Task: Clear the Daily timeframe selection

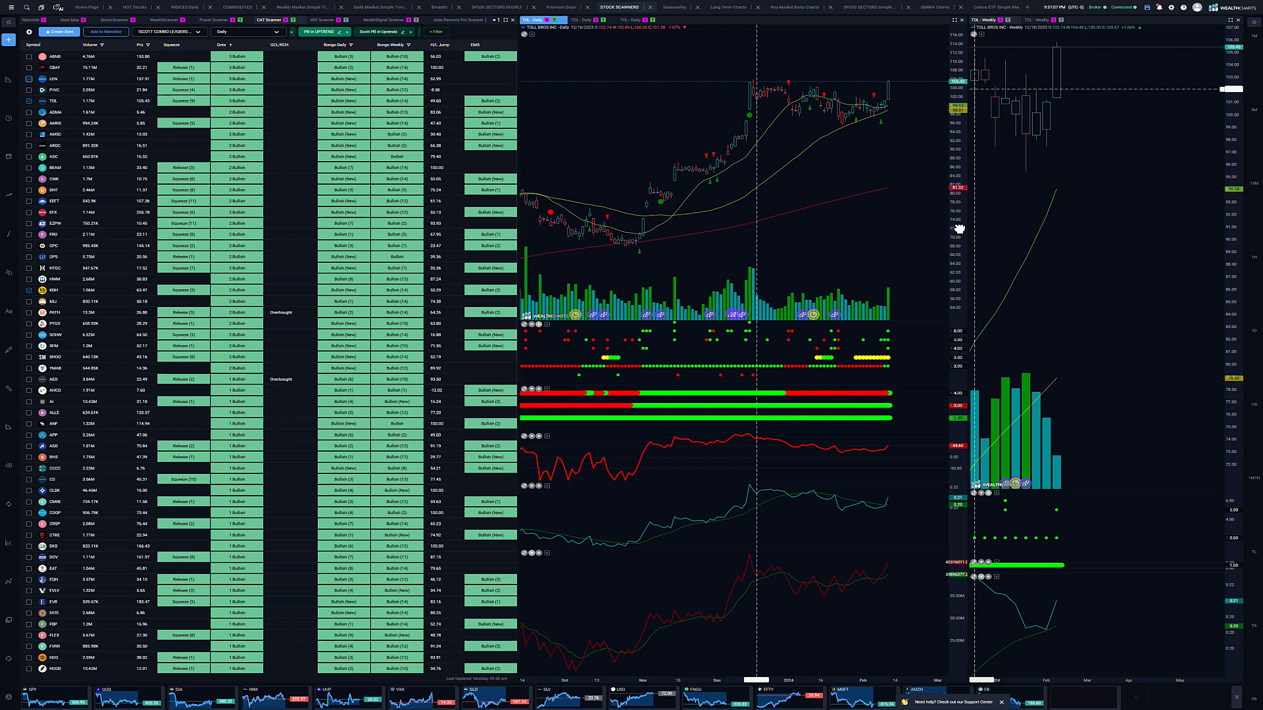Action: pos(291,32)
